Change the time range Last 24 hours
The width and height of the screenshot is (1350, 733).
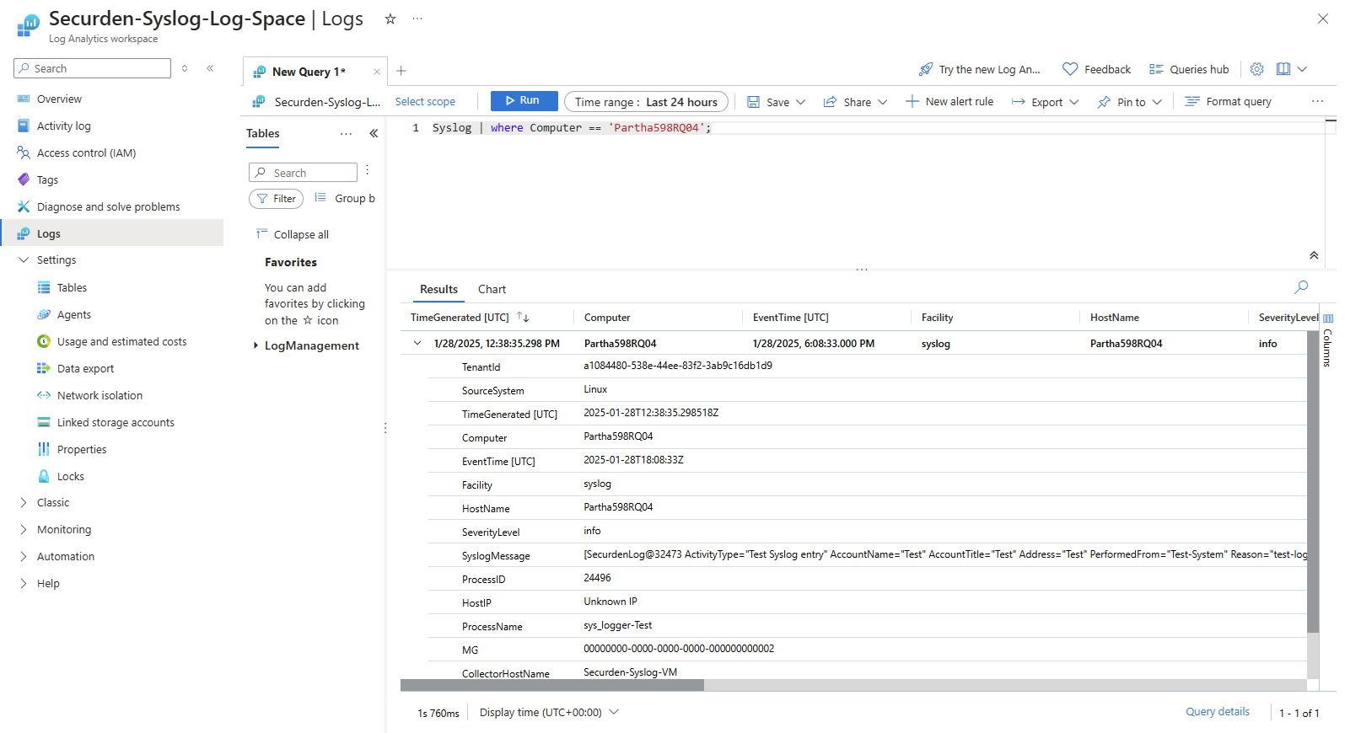pos(646,102)
